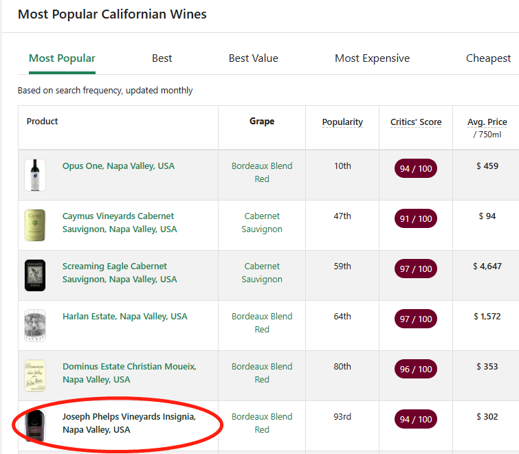Screen dimensions: 519x454
Task: Click the 97 / 100 score badge for Harlan Estate
Action: click(x=416, y=319)
